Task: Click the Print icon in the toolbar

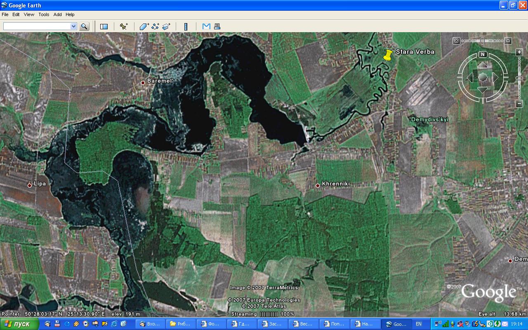Action: 217,26
